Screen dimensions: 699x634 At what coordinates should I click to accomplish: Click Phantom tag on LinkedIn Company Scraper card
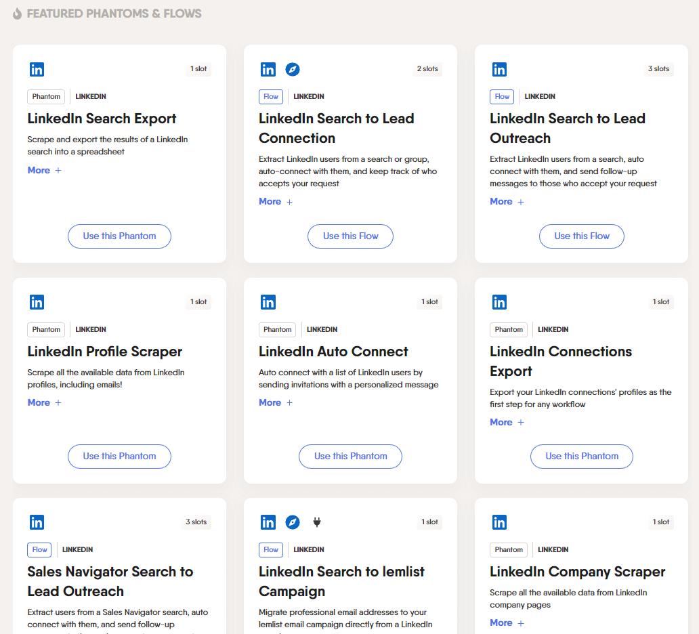[x=509, y=550]
